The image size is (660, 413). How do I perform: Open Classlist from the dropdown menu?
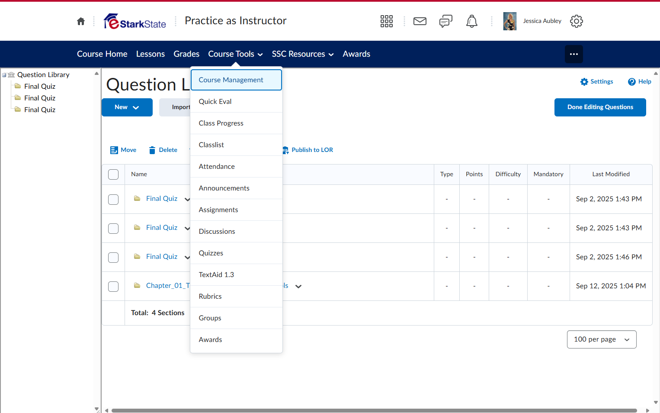click(x=236, y=145)
